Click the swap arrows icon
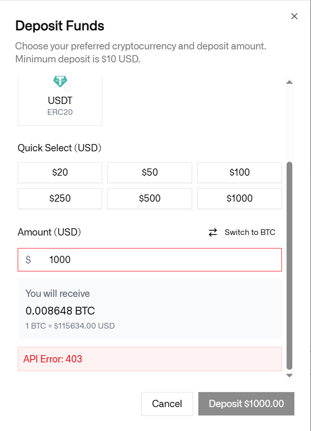The width and height of the screenshot is (311, 431). [x=213, y=232]
